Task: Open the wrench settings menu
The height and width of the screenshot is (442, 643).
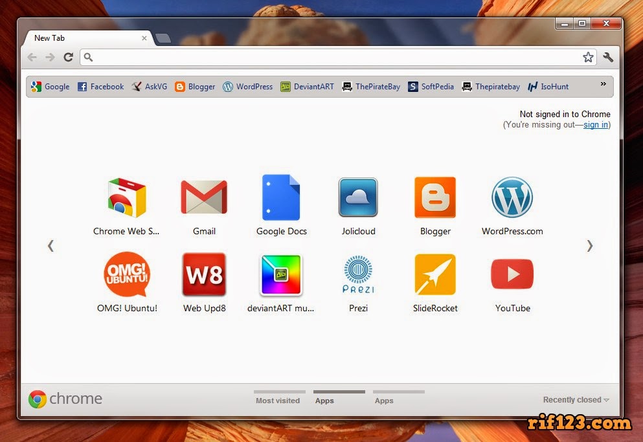Action: tap(608, 57)
